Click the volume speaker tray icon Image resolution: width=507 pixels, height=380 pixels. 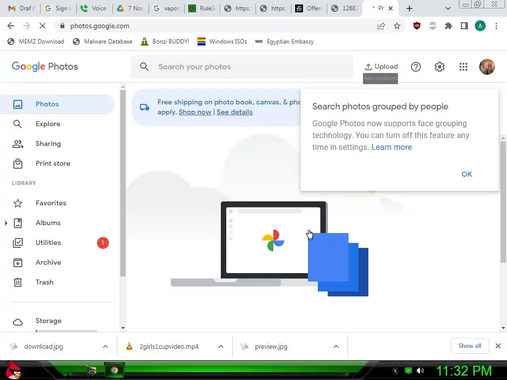[x=420, y=371]
